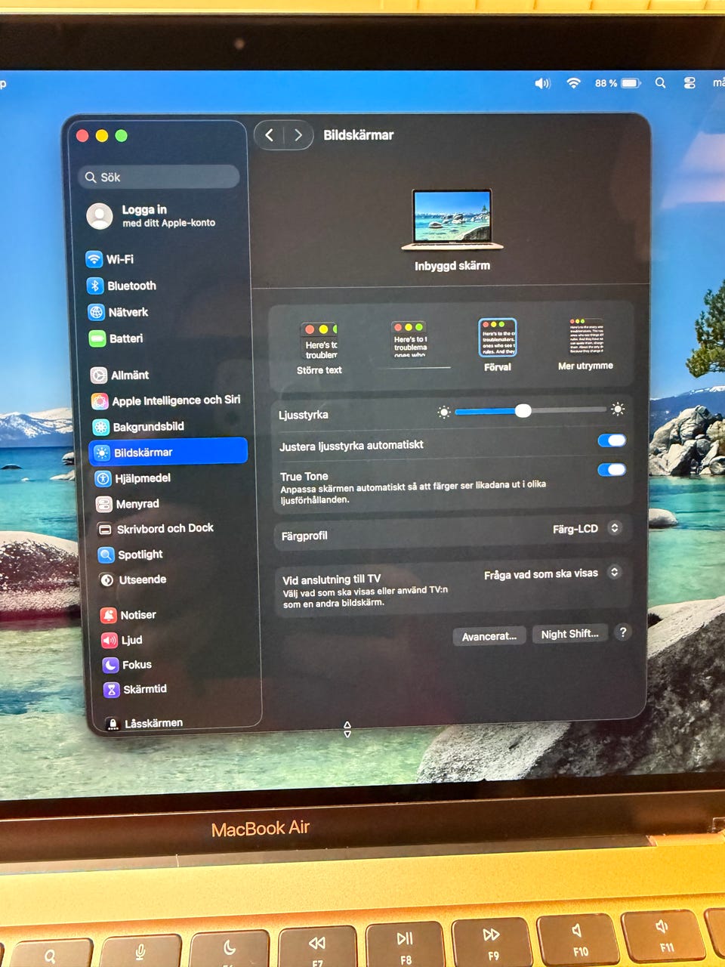Click the Batteri icon in sidebar
The image size is (725, 967).
pyautogui.click(x=97, y=338)
